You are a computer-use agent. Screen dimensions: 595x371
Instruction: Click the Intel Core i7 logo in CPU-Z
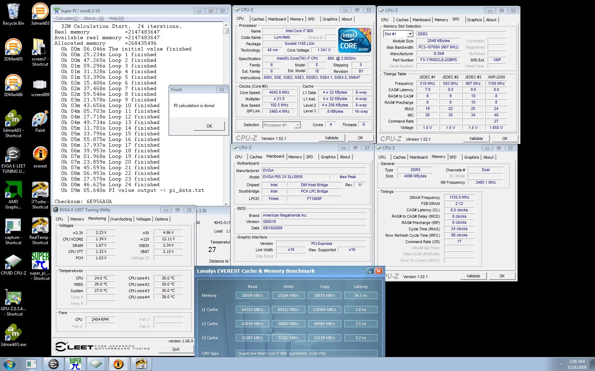click(355, 40)
